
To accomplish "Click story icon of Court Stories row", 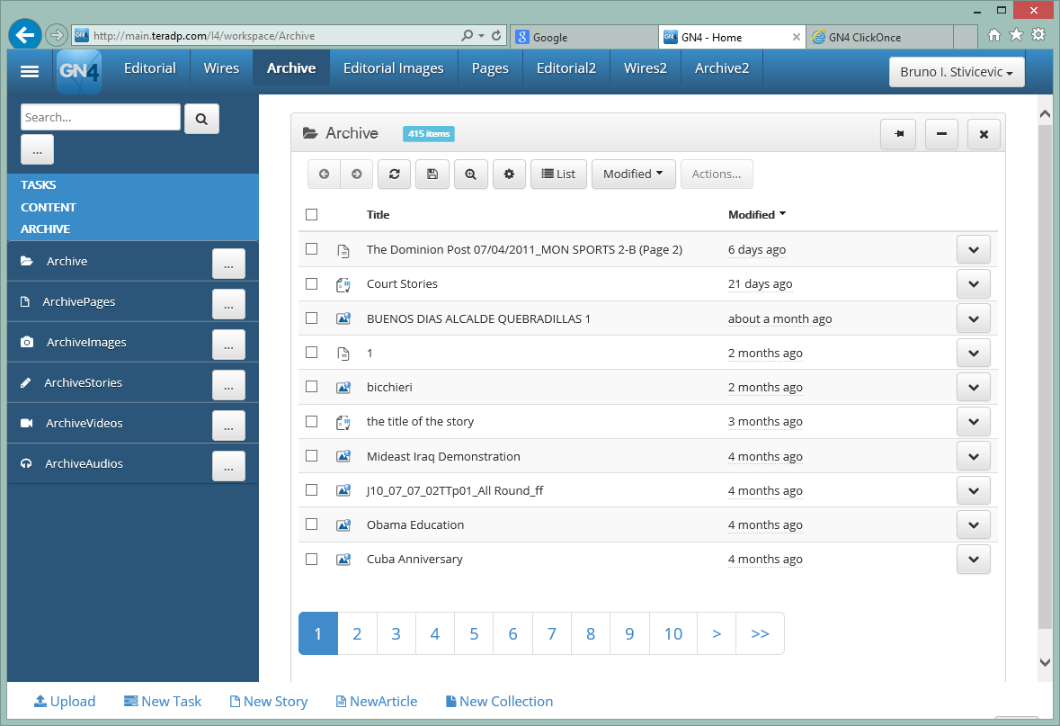I will [343, 285].
